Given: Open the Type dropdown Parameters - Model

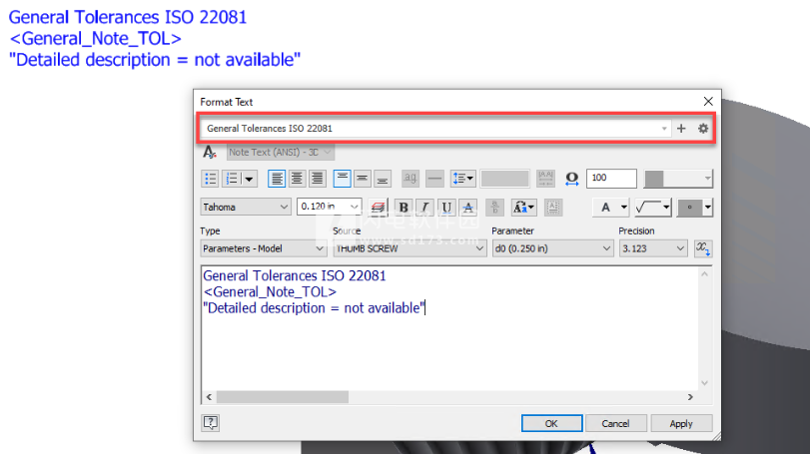Looking at the screenshot, I should pyautogui.click(x=263, y=248).
